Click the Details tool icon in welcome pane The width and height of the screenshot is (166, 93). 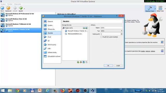click(162, 42)
